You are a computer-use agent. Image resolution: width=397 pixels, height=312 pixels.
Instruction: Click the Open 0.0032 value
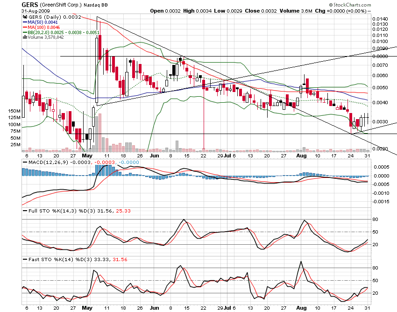165,11
